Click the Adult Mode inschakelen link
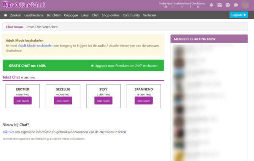This screenshot has width=254, height=161. tap(35, 45)
